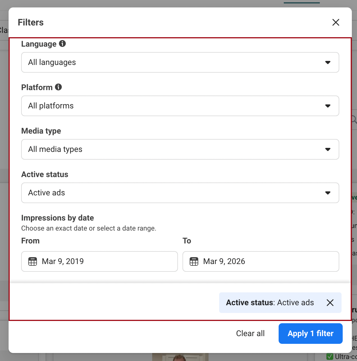Image resolution: width=357 pixels, height=361 pixels.
Task: Click the Media type dropdown caret
Action: coord(328,149)
